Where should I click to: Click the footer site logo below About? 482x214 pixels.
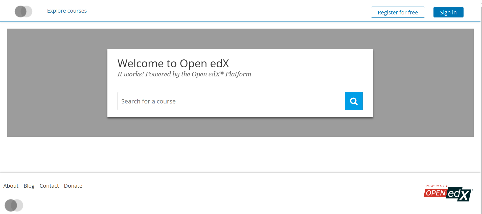pyautogui.click(x=14, y=205)
